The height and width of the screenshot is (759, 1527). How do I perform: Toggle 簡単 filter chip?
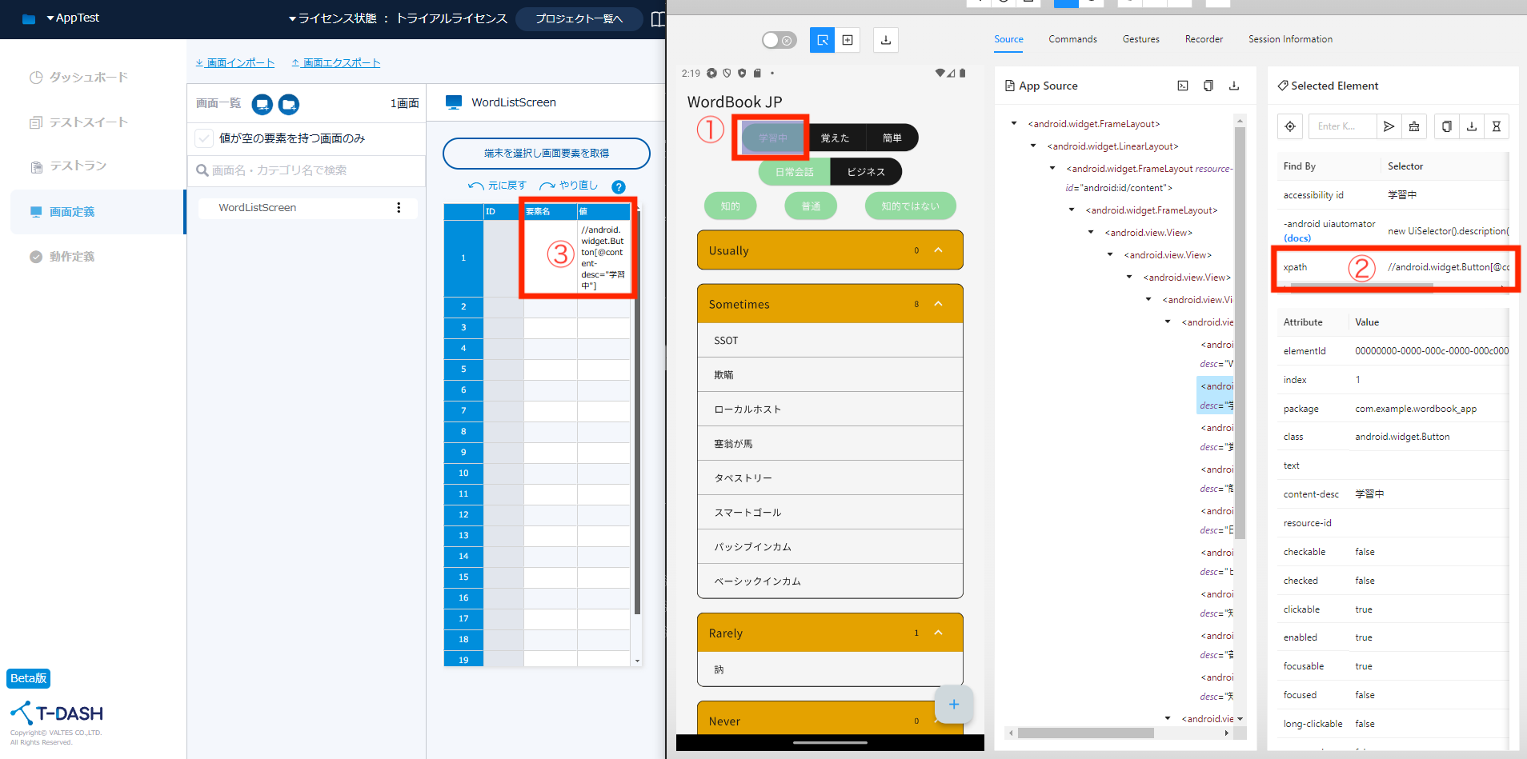[892, 138]
